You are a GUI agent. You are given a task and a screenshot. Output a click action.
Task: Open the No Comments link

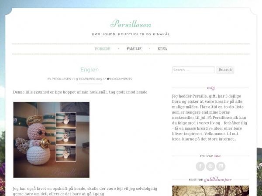point(121,79)
